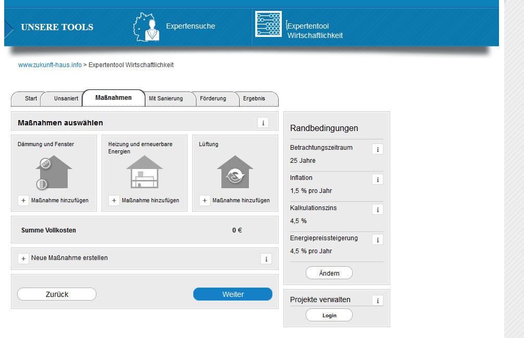This screenshot has width=524, height=338.
Task: Click the Weiter button
Action: pyautogui.click(x=233, y=294)
